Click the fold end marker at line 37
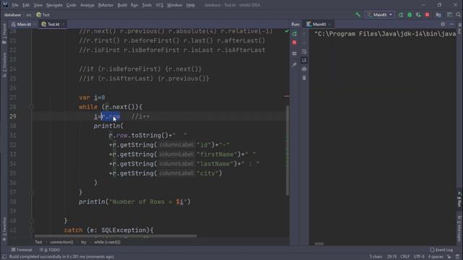The width and height of the screenshot is (463, 260). 32,193
